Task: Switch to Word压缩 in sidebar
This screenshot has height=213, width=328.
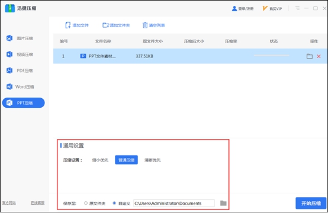Action: point(20,86)
